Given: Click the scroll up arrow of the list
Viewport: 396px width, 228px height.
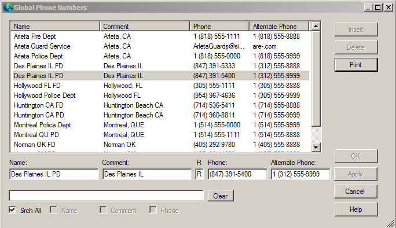Looking at the screenshot, I should pos(316,26).
